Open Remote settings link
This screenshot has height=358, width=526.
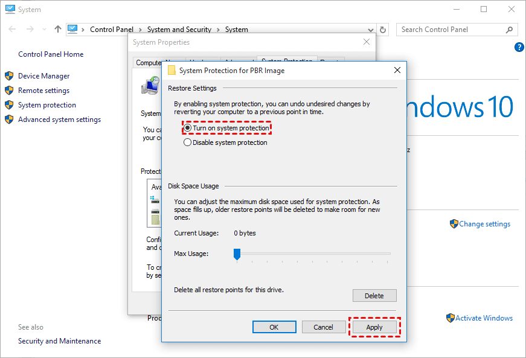tap(43, 91)
